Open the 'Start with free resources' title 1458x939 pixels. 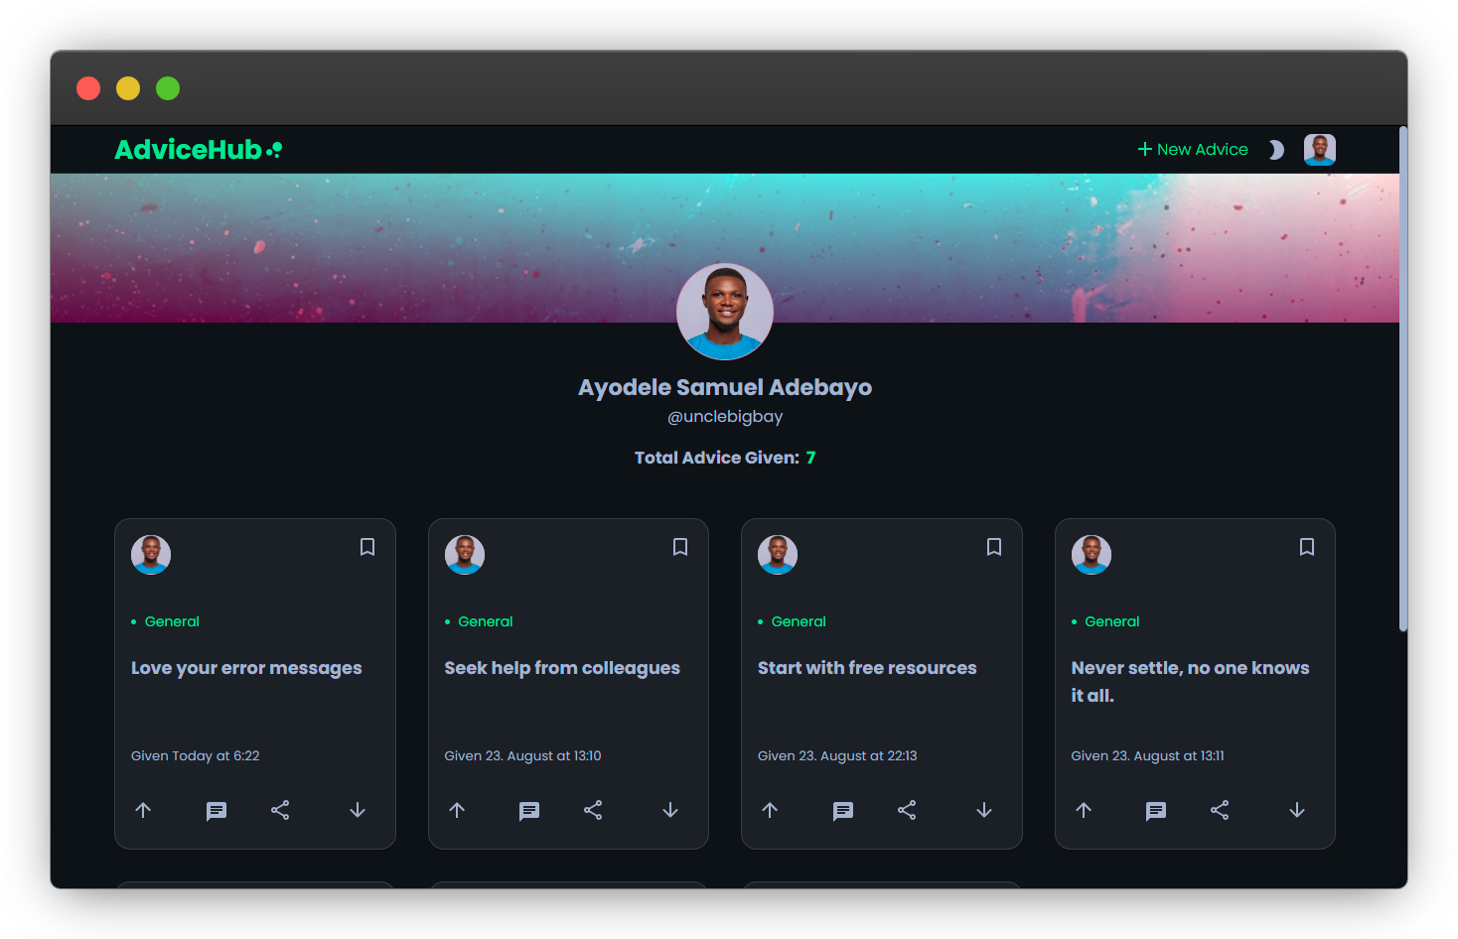coord(867,668)
